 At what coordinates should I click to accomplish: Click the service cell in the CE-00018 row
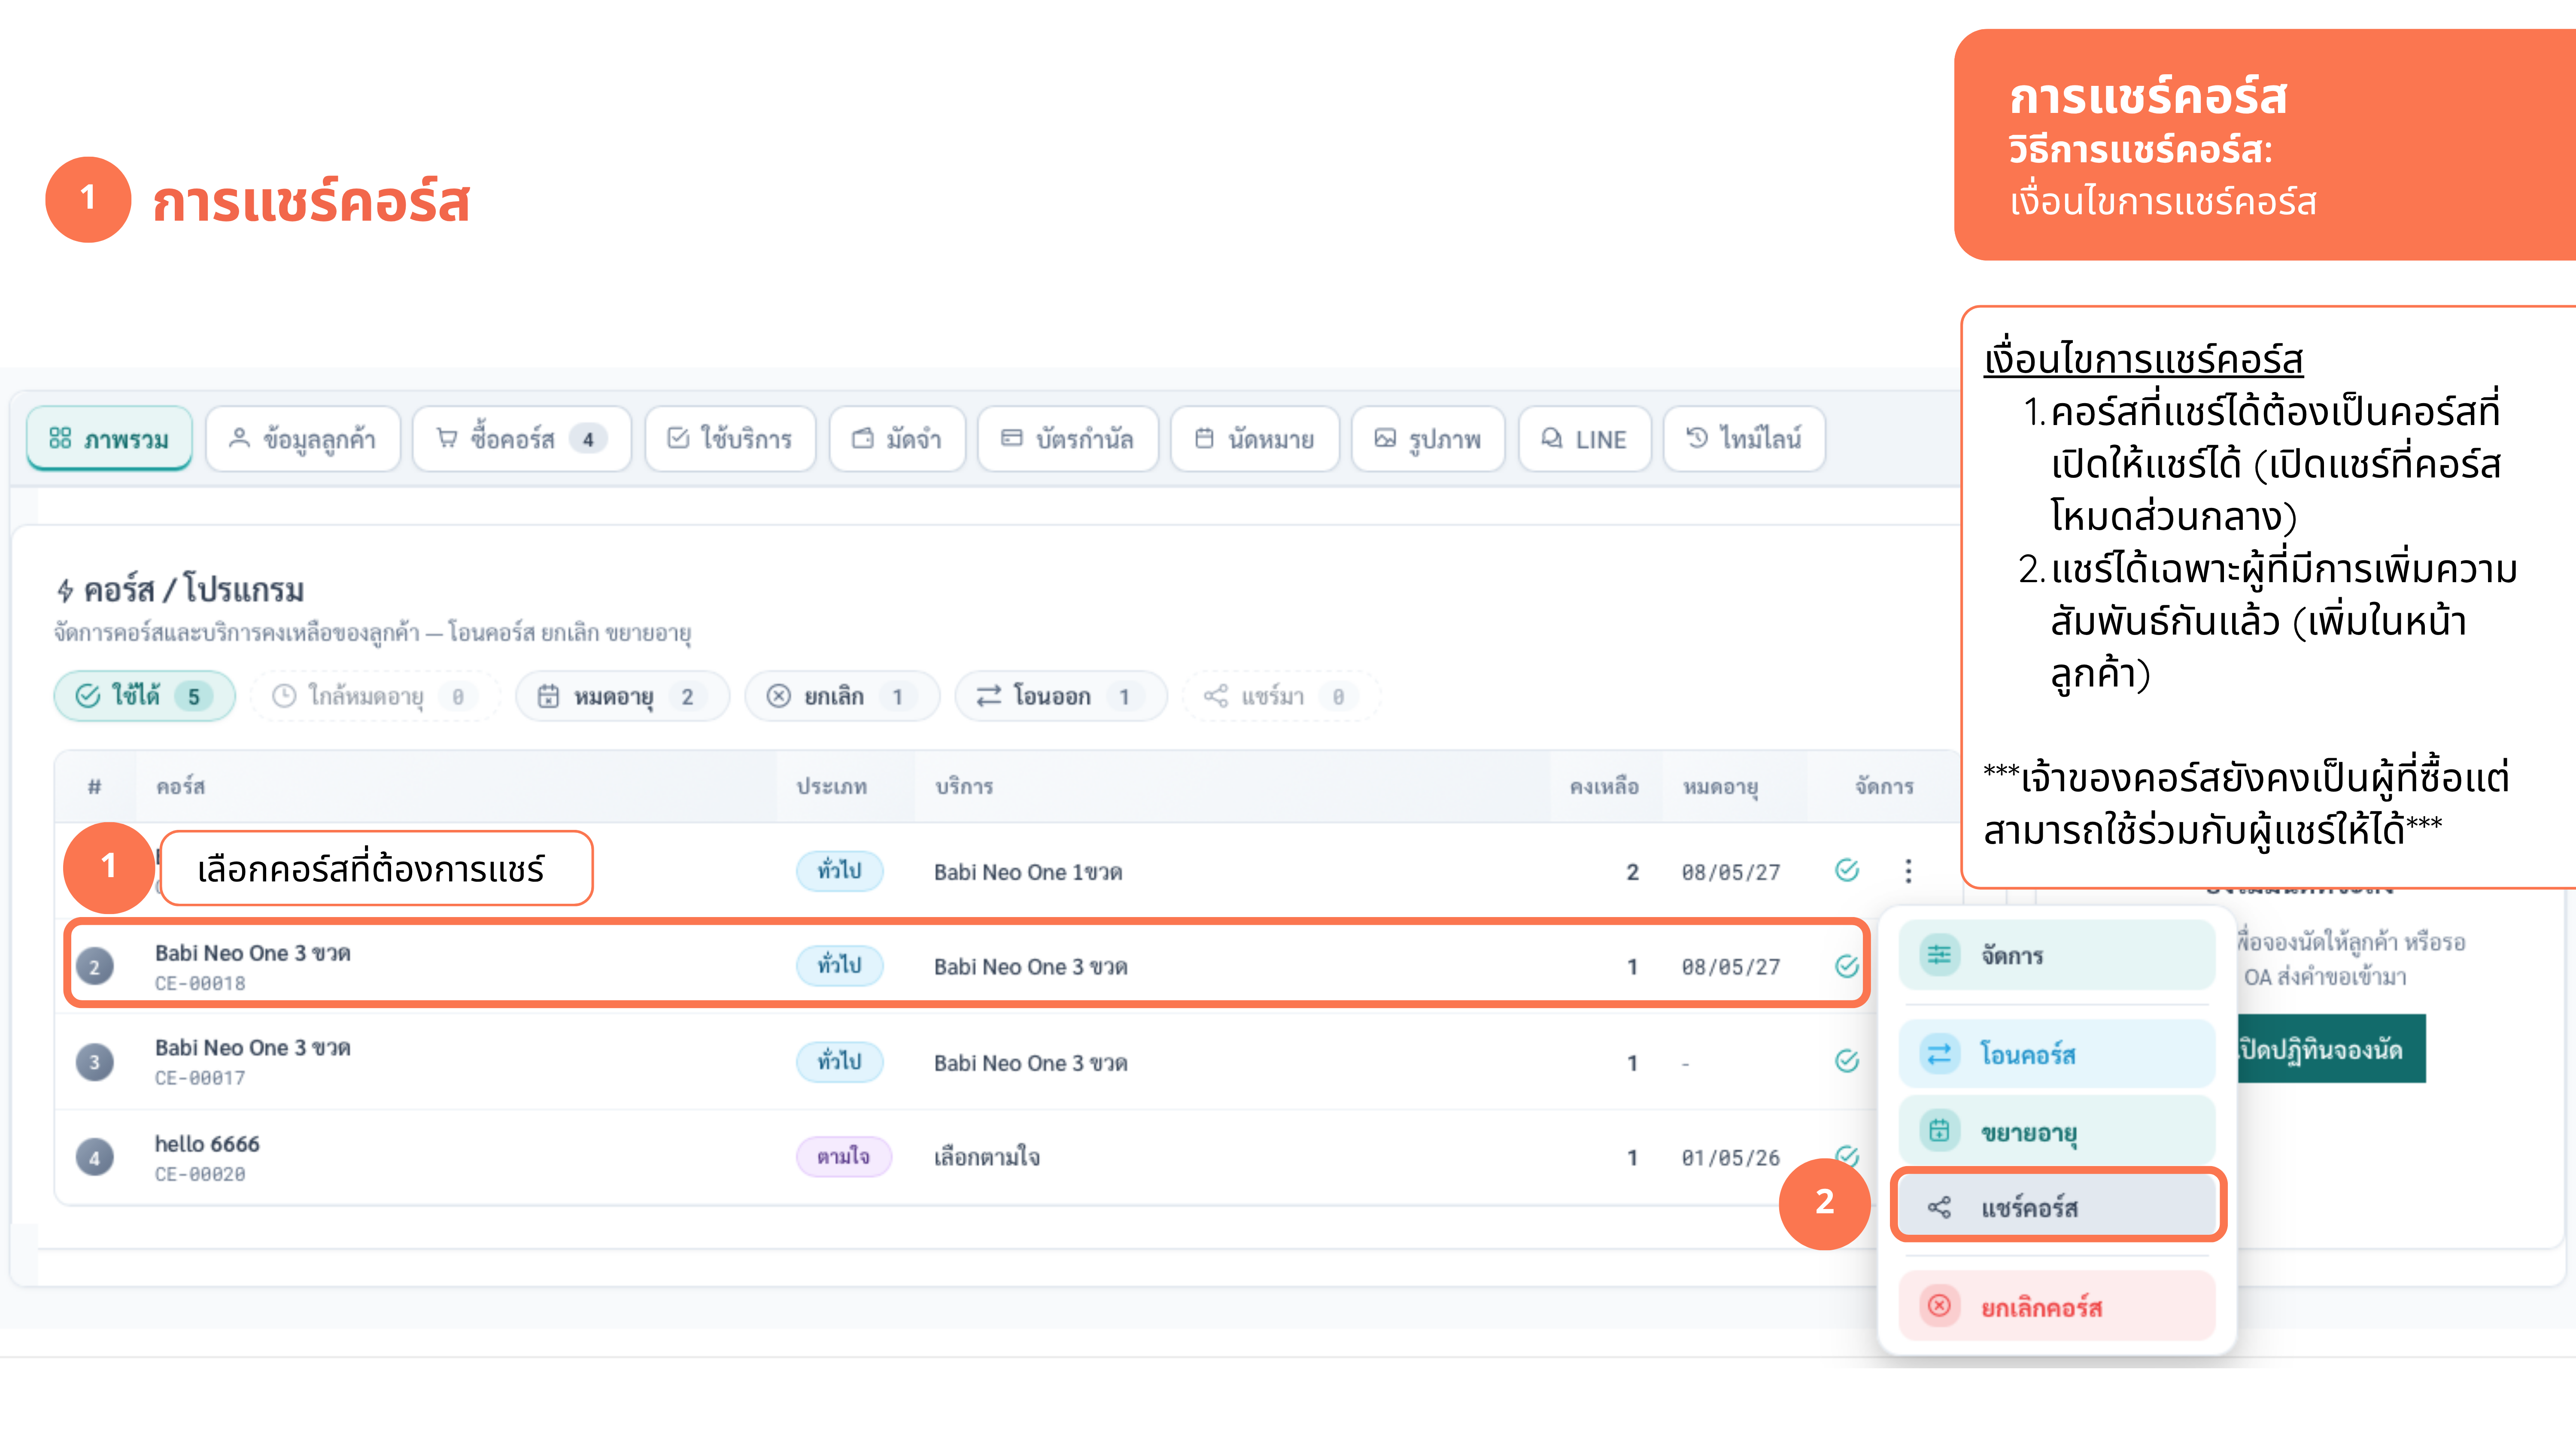(1031, 967)
